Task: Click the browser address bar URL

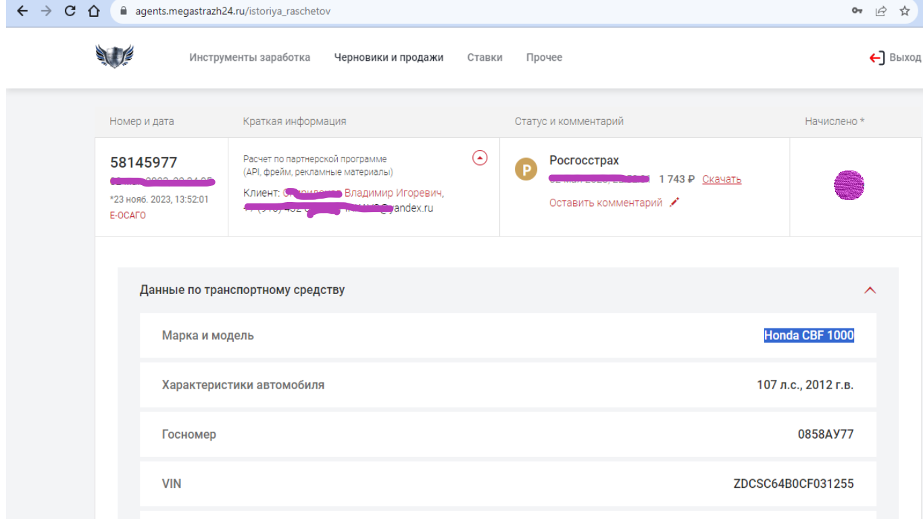Action: [233, 11]
